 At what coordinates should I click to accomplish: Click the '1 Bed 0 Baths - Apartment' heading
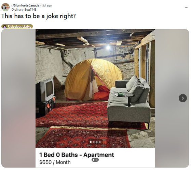point(77,155)
